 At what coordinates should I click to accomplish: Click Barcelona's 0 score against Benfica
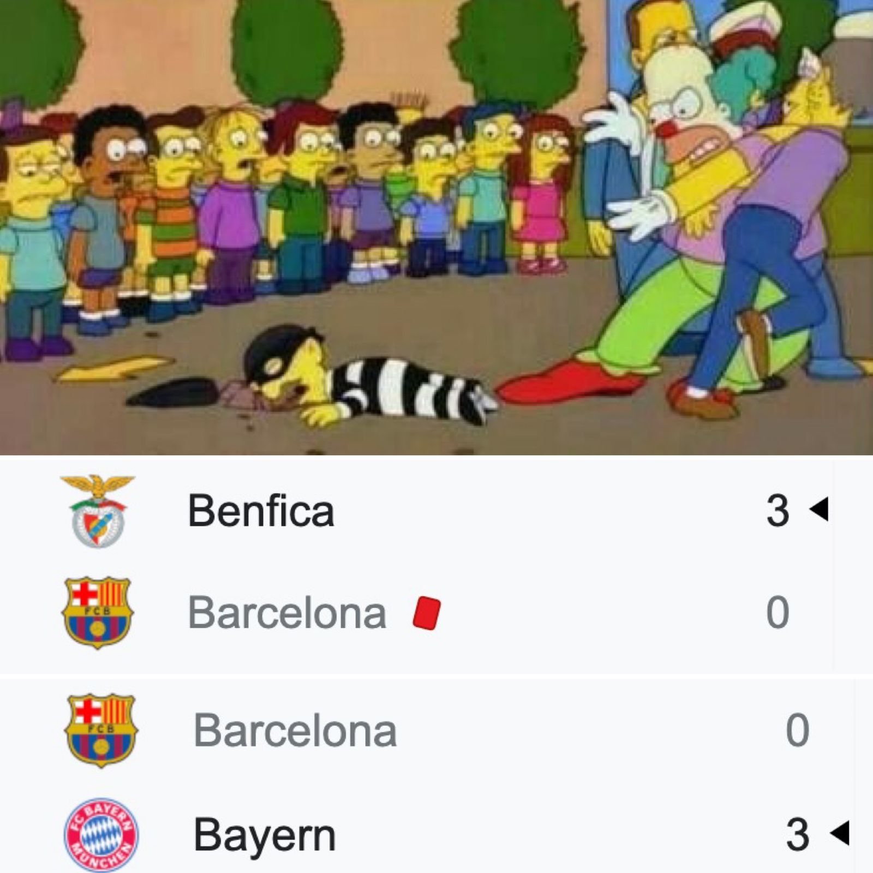click(778, 612)
